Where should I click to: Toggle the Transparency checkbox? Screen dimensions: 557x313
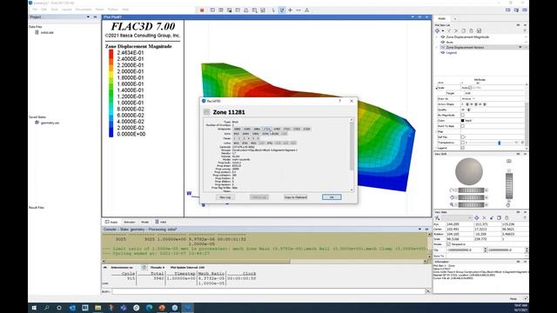(462, 143)
